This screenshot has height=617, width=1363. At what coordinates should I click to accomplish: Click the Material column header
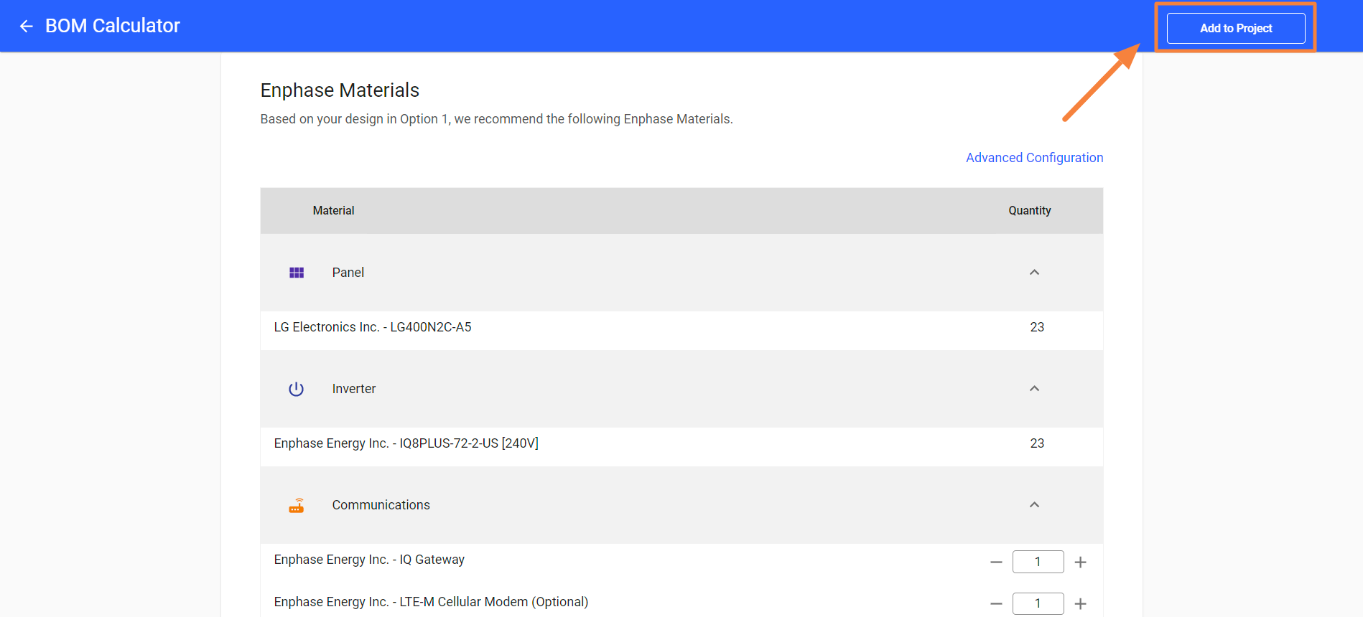point(333,211)
